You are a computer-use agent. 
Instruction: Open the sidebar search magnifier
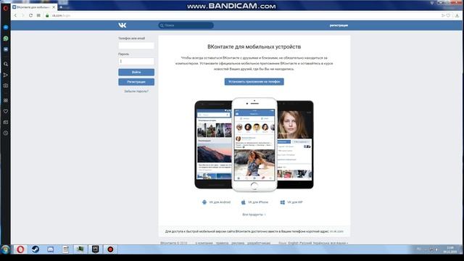coord(6,64)
